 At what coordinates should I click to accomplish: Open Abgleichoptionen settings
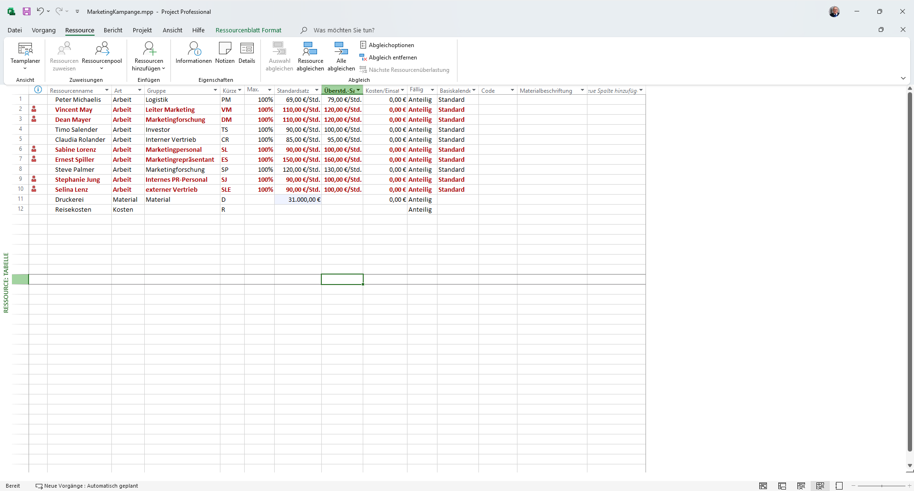[x=387, y=45]
